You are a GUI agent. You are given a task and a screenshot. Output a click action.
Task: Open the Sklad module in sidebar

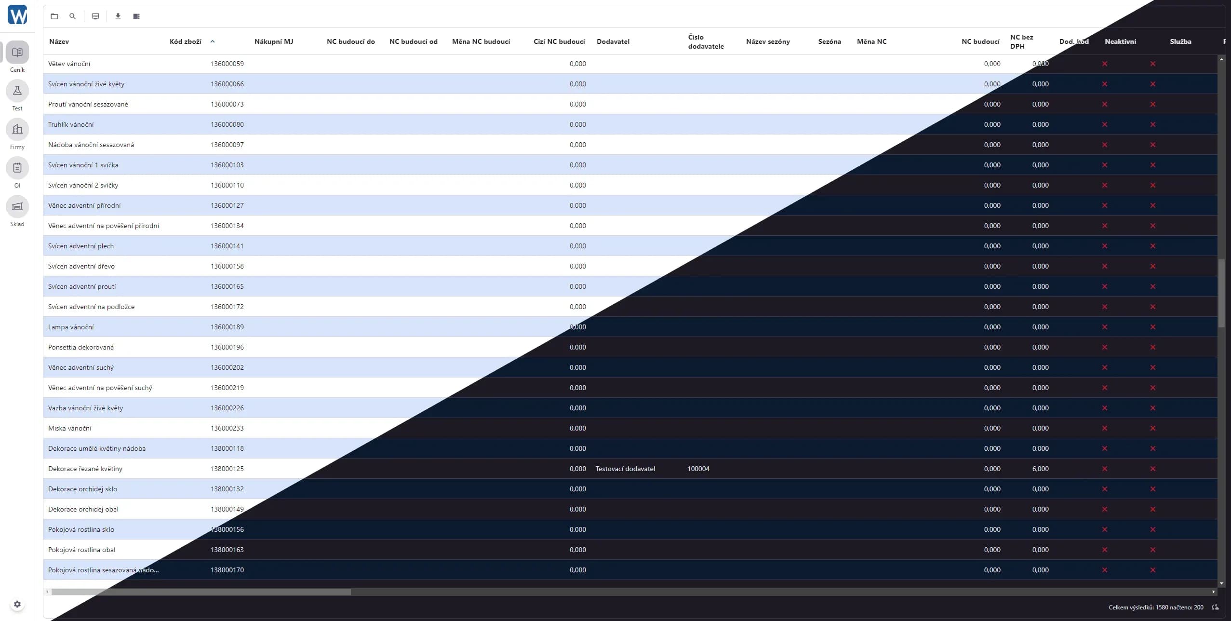tap(17, 206)
